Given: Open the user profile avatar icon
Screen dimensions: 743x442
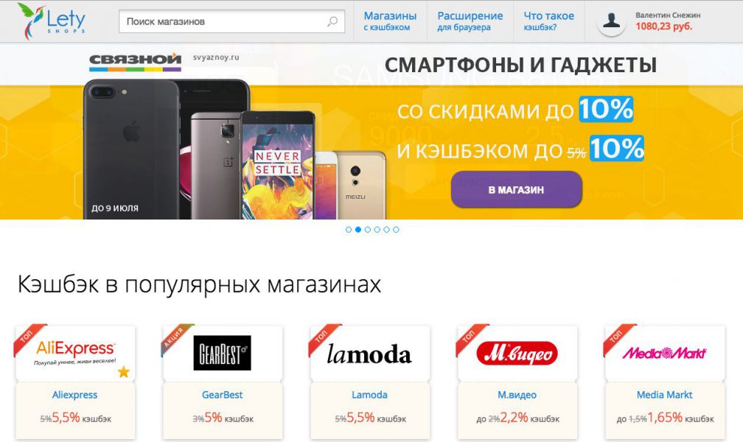Looking at the screenshot, I should [x=611, y=21].
